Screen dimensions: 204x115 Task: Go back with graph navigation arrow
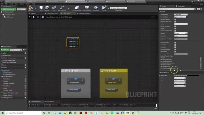33,17
